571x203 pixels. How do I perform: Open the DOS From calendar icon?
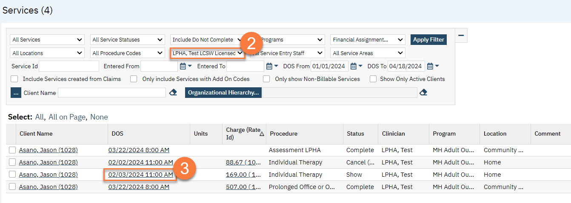354,66
